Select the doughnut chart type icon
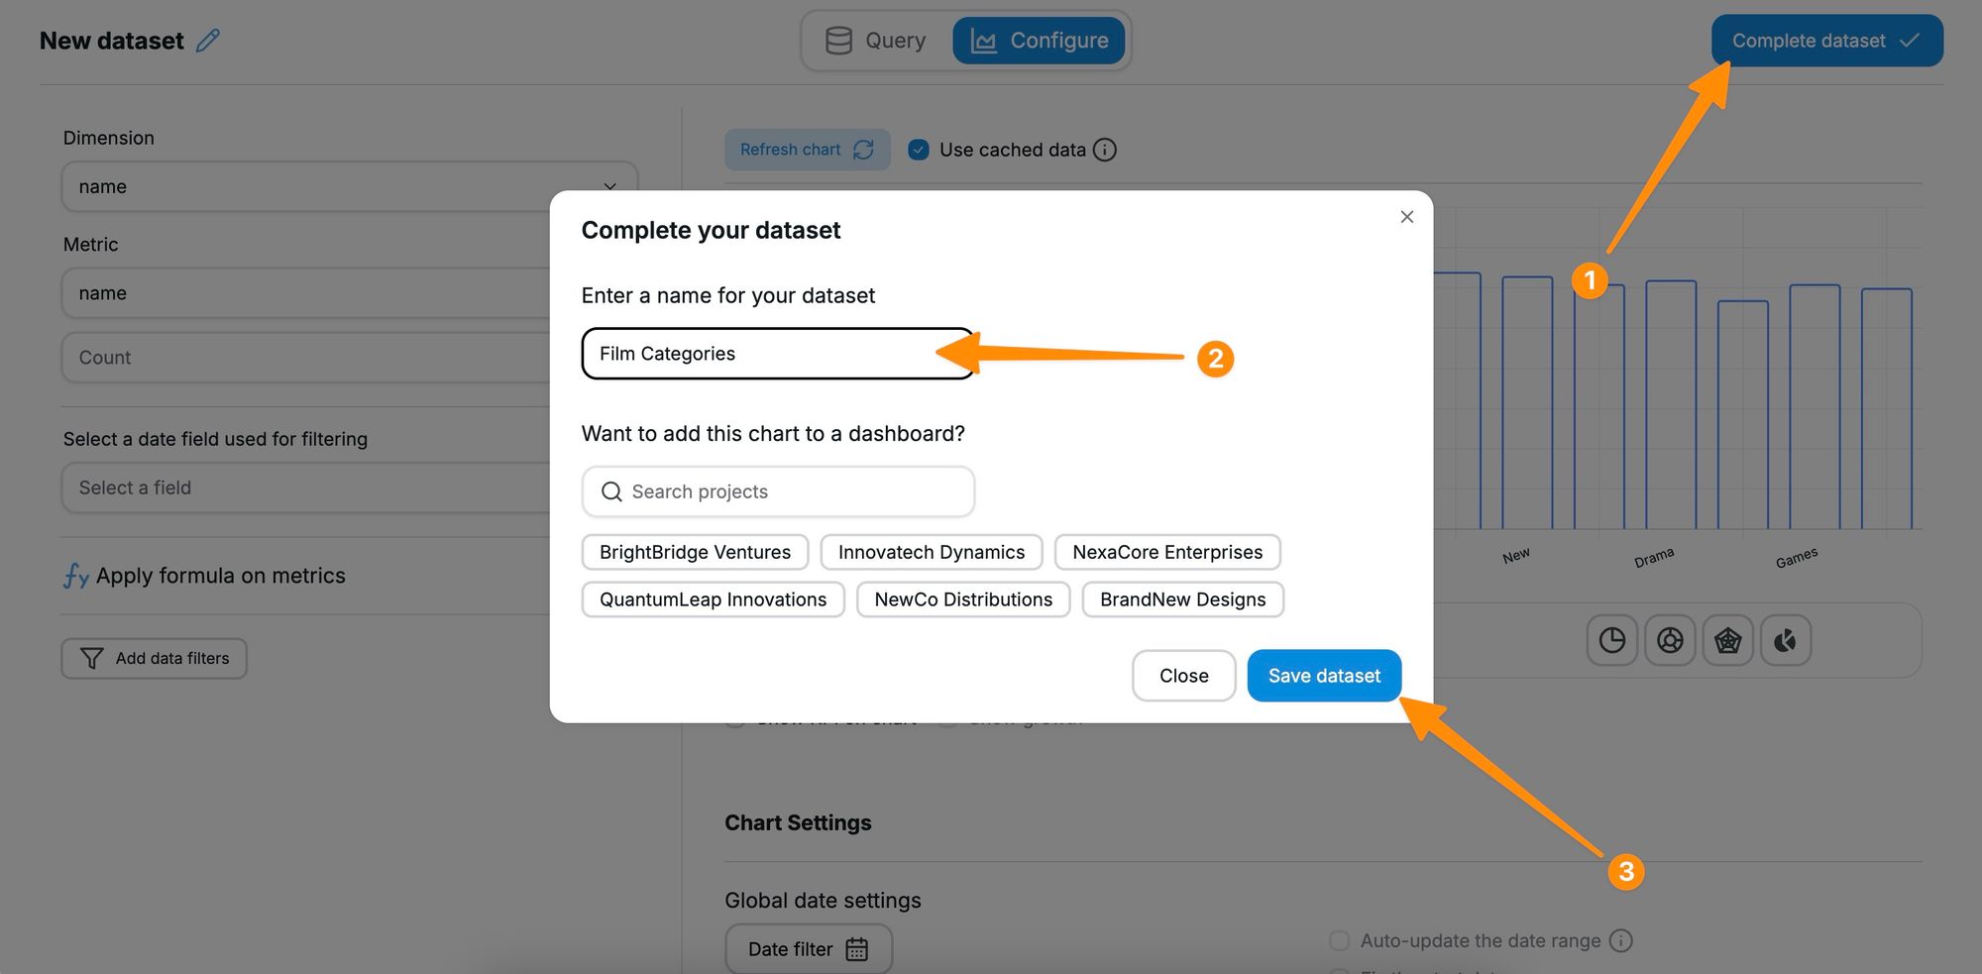 (x=1670, y=640)
